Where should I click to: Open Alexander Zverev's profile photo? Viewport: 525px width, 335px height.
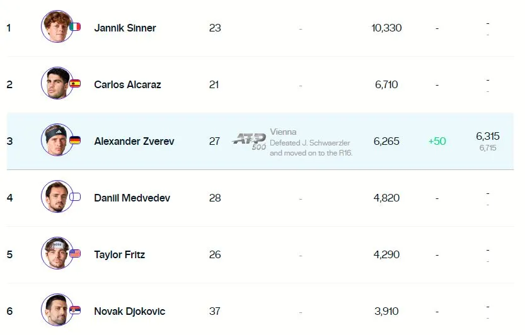[57, 140]
